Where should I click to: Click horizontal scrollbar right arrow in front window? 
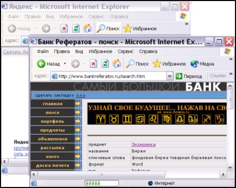pos(223,174)
